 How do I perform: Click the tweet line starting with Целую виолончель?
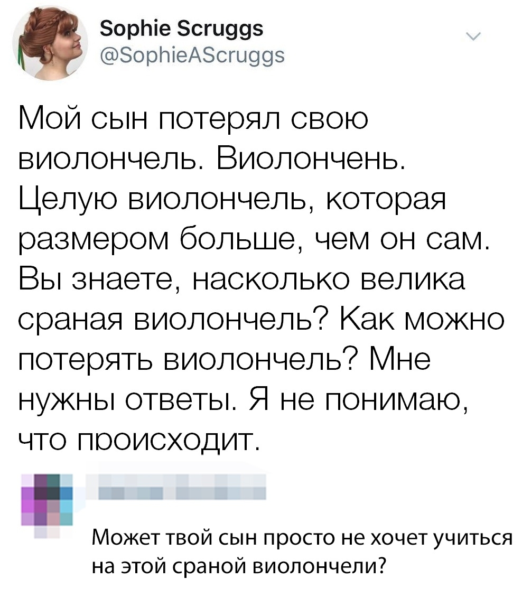pyautogui.click(x=232, y=200)
